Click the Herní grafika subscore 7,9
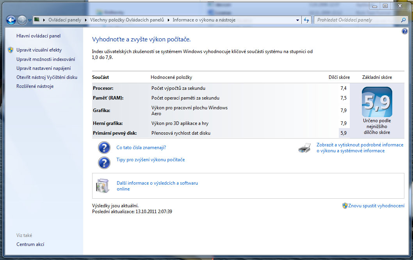The width and height of the screenshot is (413, 260). pos(344,123)
